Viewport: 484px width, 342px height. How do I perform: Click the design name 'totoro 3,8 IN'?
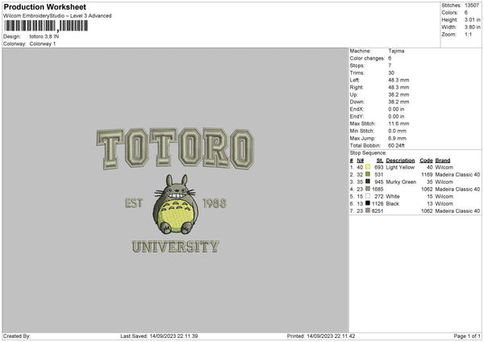(44, 36)
